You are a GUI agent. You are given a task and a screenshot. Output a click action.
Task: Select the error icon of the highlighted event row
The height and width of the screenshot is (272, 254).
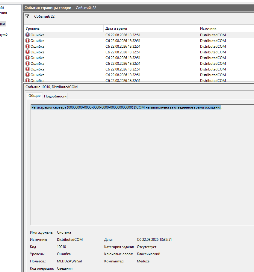pos(27,35)
